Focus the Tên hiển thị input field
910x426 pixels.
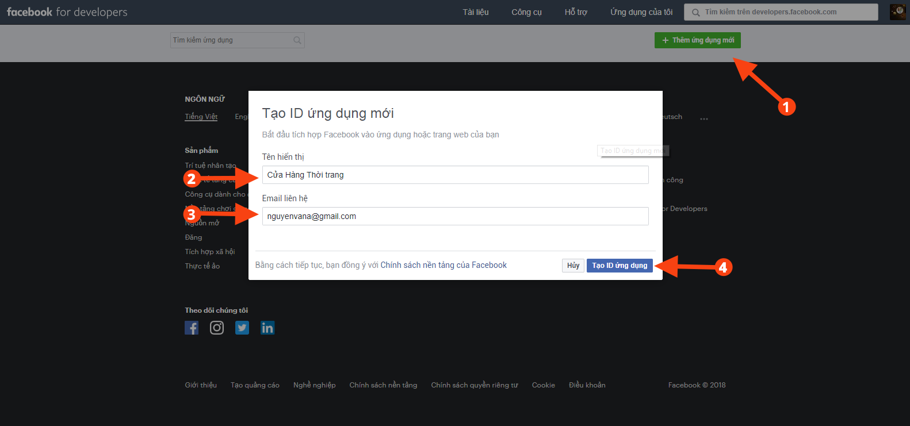pyautogui.click(x=455, y=175)
